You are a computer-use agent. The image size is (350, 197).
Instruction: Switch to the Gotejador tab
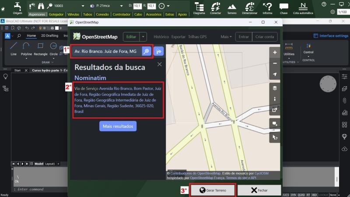point(56,14)
